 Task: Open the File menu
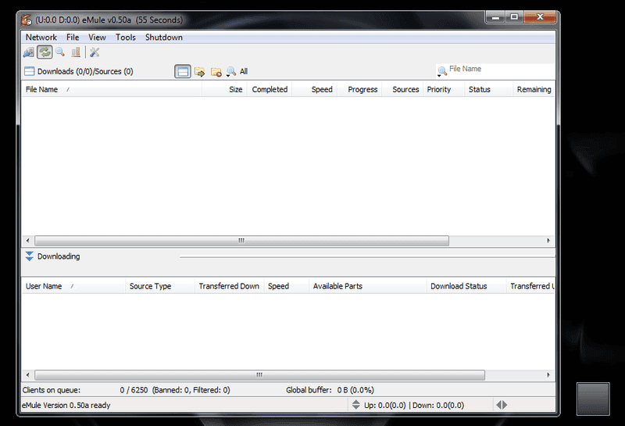coord(73,37)
